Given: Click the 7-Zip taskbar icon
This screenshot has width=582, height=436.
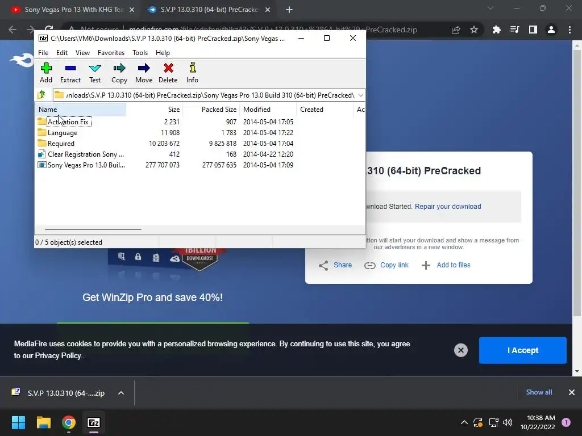Looking at the screenshot, I should coord(94,422).
